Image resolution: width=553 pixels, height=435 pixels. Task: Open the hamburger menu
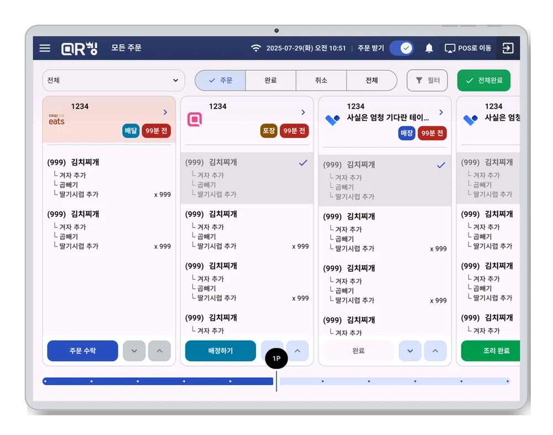45,48
